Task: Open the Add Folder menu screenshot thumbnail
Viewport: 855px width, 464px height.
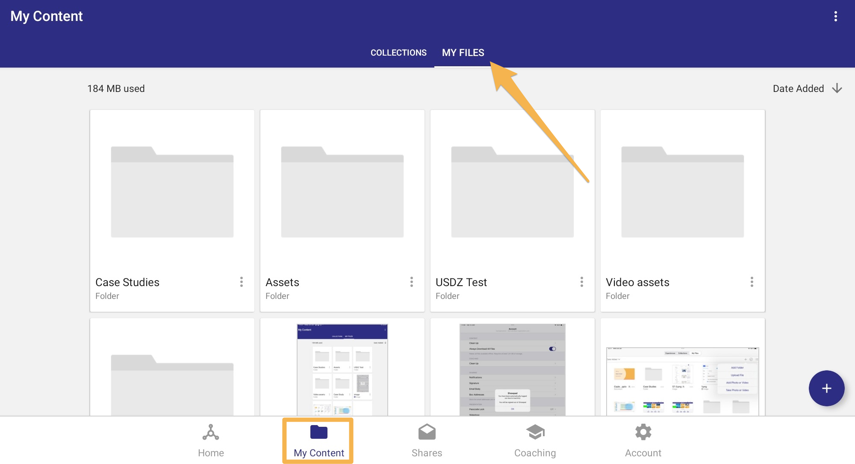Action: pyautogui.click(x=683, y=381)
